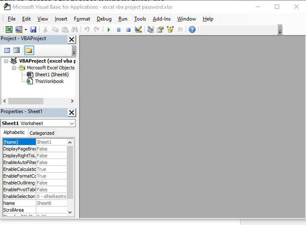
Task: Open Properties Window toolbar icon
Action: tap(160, 29)
